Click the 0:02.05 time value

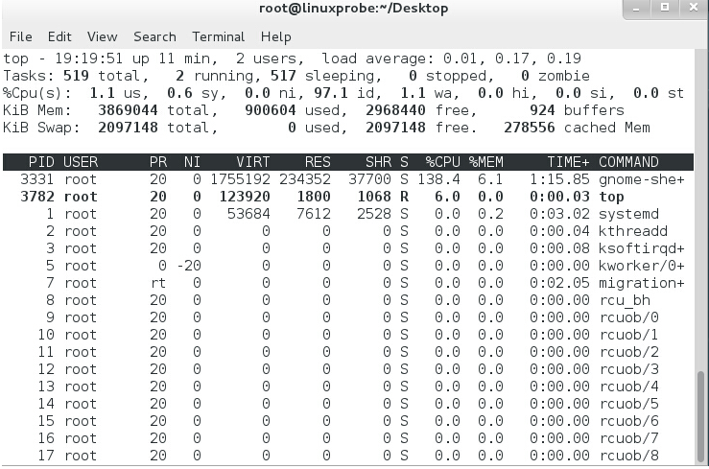tap(559, 283)
